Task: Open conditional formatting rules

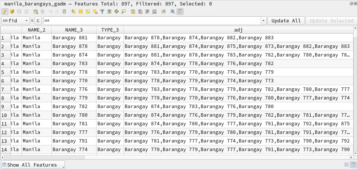Action: [x=164, y=12]
